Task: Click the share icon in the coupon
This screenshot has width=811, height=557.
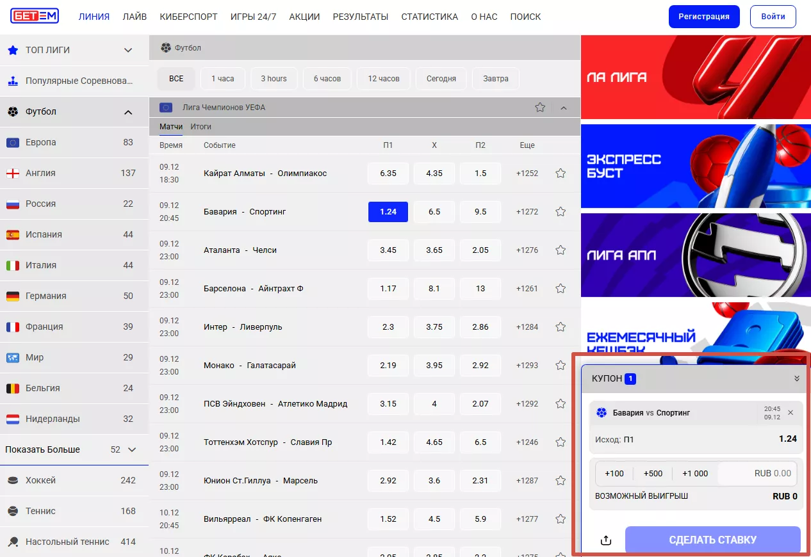Action: pyautogui.click(x=606, y=540)
